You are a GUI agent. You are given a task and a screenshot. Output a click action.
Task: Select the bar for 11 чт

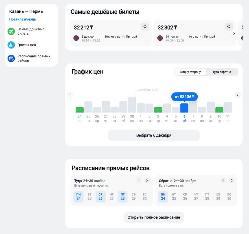point(228,107)
